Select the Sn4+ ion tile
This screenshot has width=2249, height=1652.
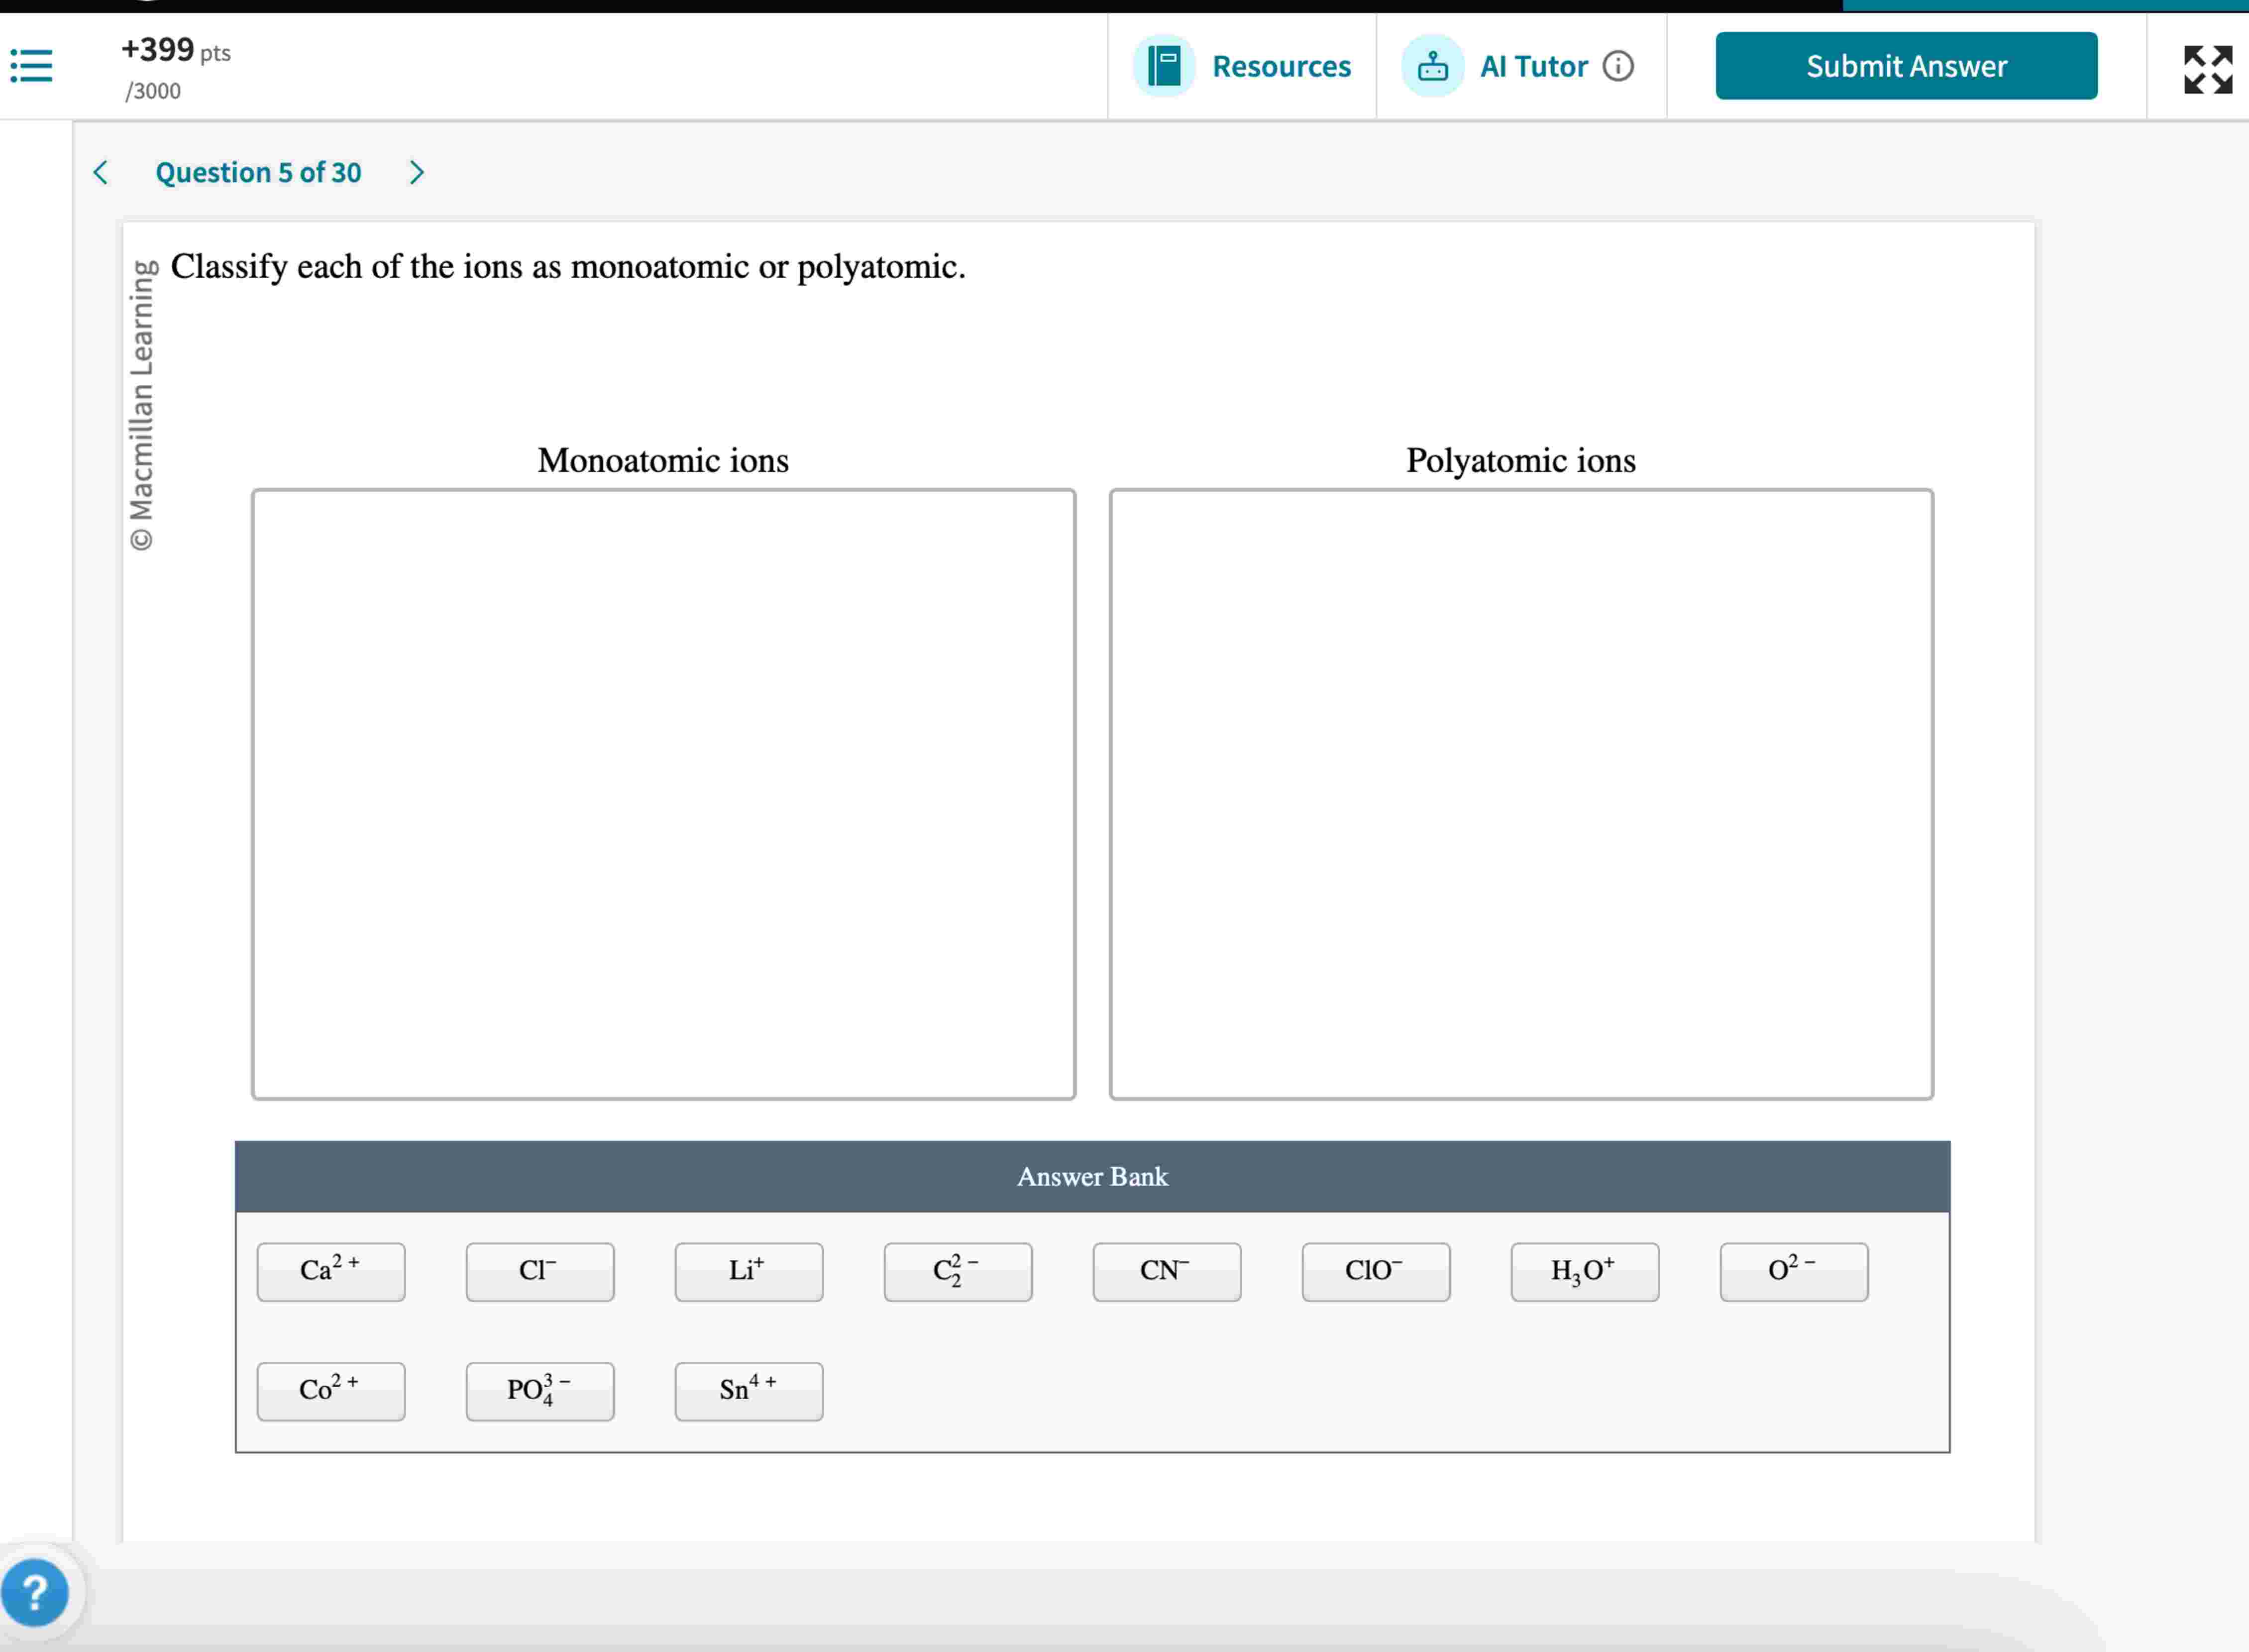coord(748,1391)
